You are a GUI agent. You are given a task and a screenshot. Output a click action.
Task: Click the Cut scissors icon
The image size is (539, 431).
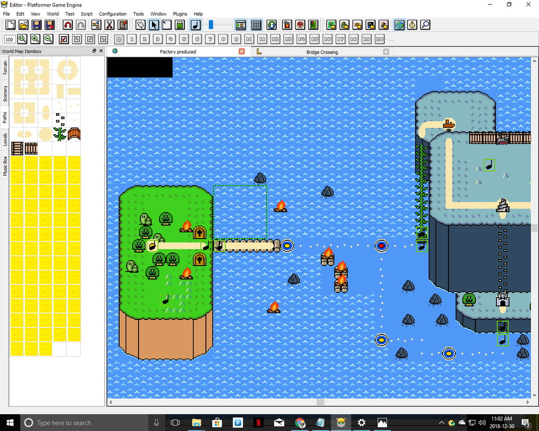click(109, 25)
